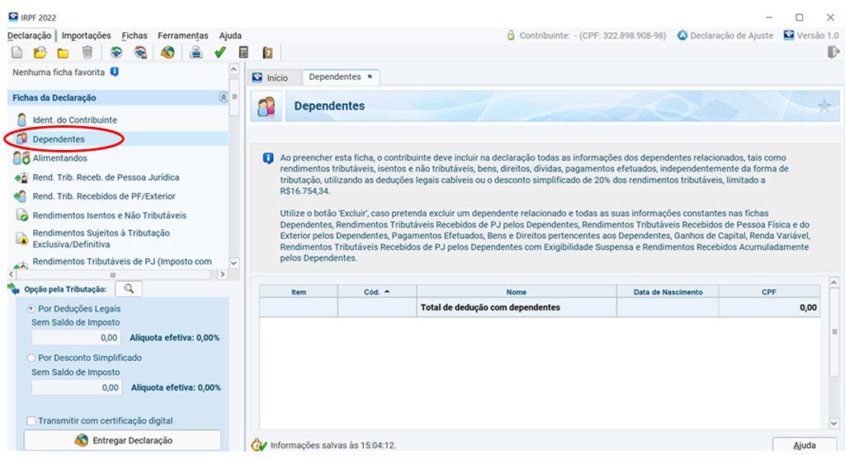Click the fichas list scroll-down arrow
Viewport: 845px width, 459px height.
pyautogui.click(x=234, y=263)
